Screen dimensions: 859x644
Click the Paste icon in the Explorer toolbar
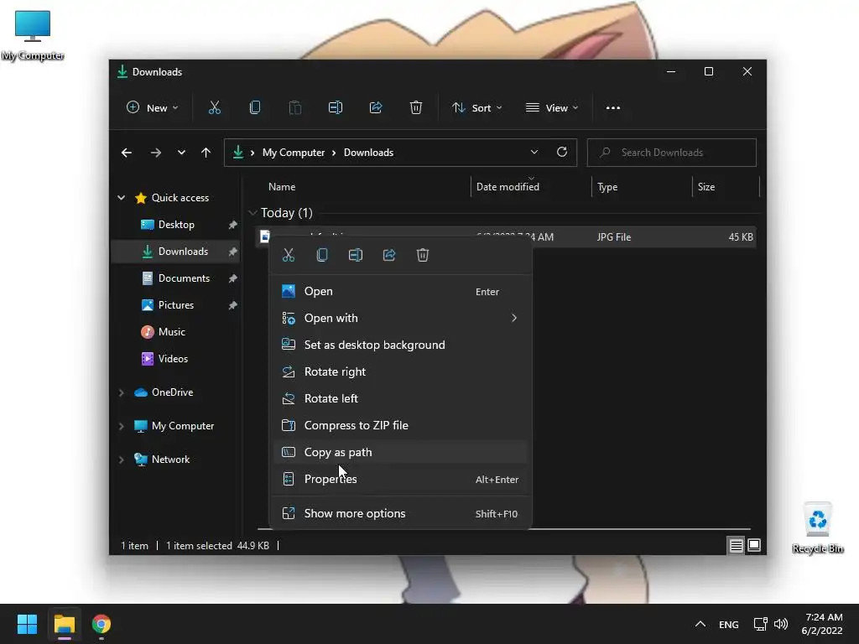pos(294,108)
